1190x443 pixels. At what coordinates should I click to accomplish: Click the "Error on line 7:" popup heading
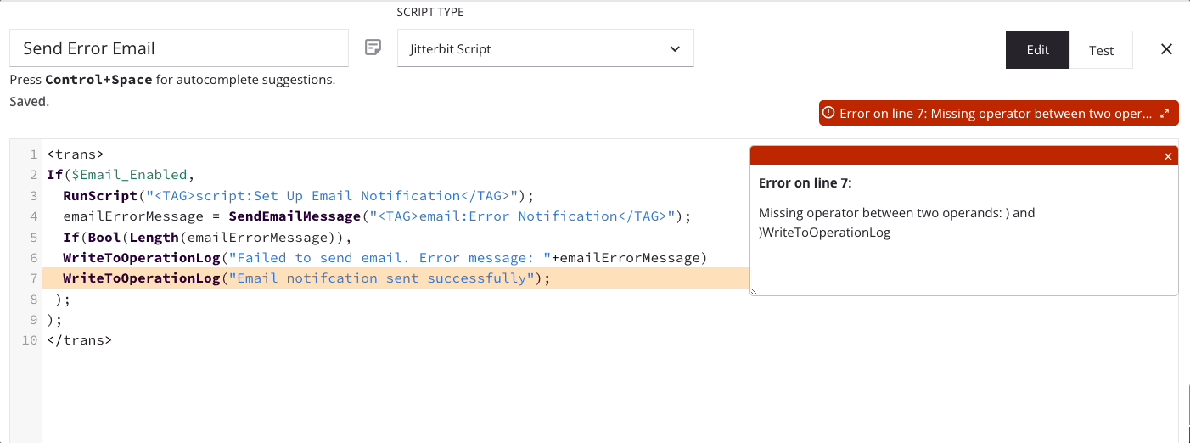pyautogui.click(x=805, y=183)
